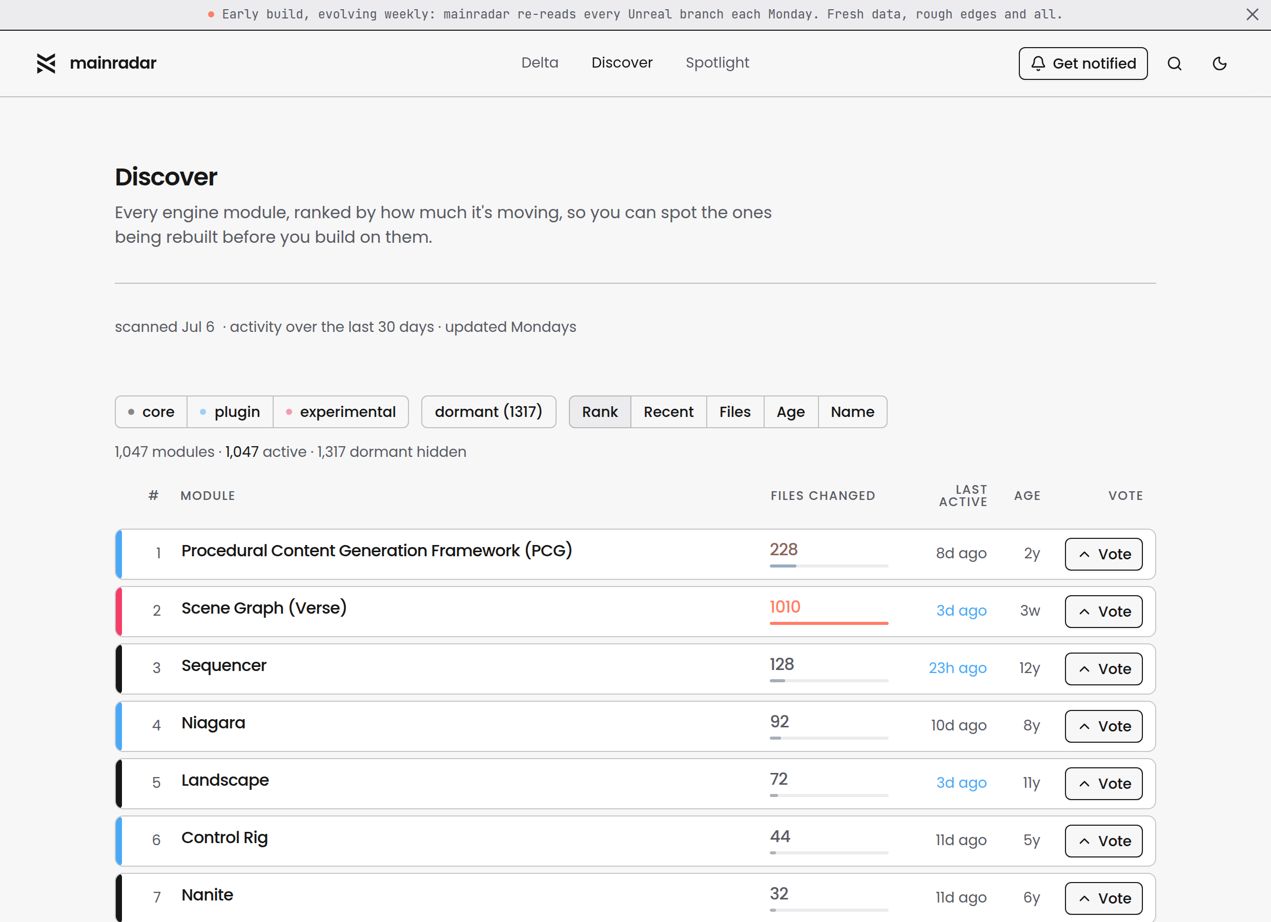Click '8d ago' in the PCG row
Viewport: 1271px width, 922px height.
961,553
